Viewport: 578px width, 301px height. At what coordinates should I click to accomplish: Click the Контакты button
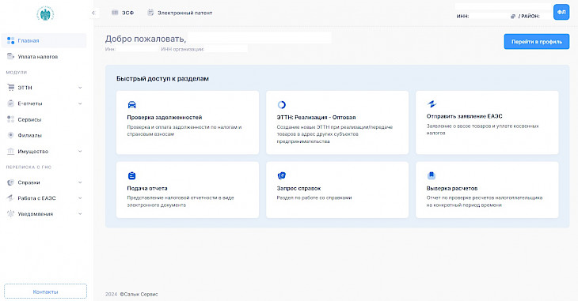point(45,292)
